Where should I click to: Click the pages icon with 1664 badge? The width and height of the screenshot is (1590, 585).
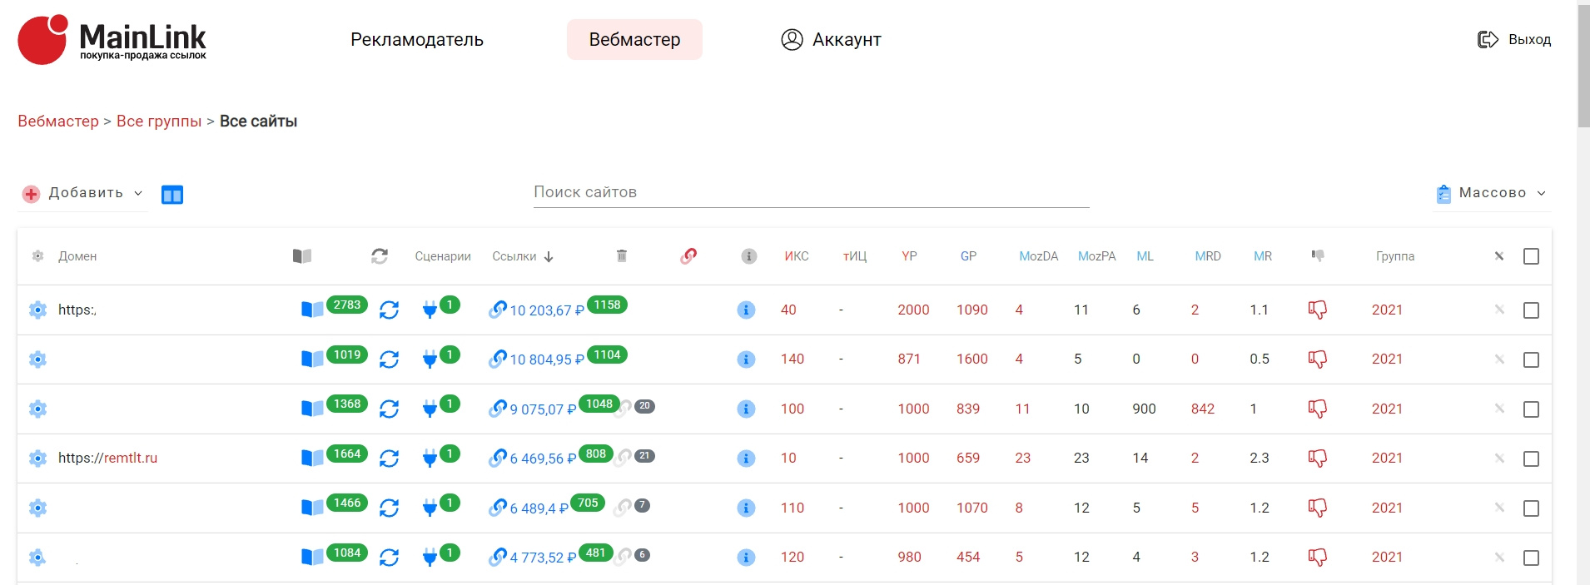[x=312, y=458]
